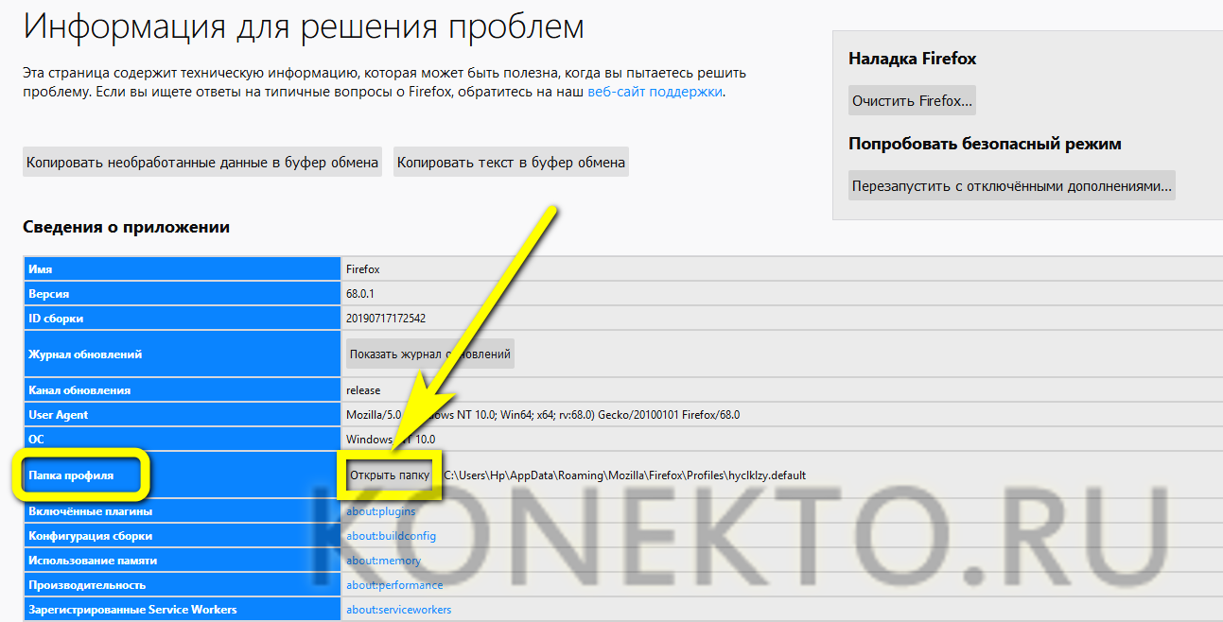Click the Производительность row label

[87, 585]
